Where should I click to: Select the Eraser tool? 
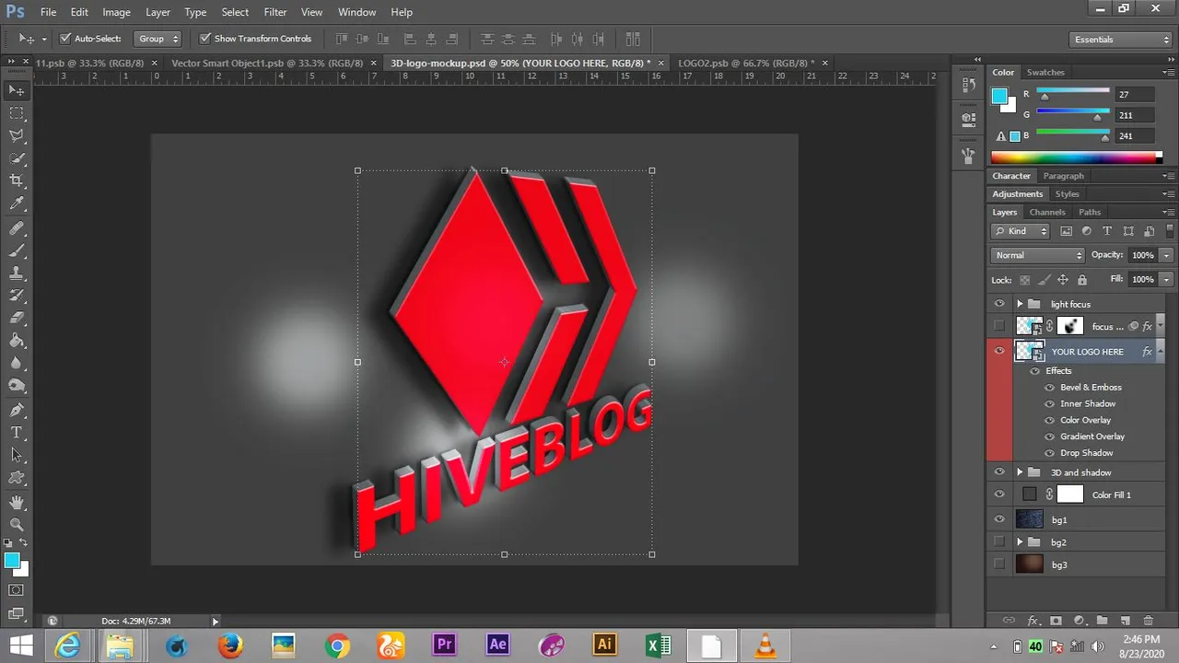pos(17,319)
